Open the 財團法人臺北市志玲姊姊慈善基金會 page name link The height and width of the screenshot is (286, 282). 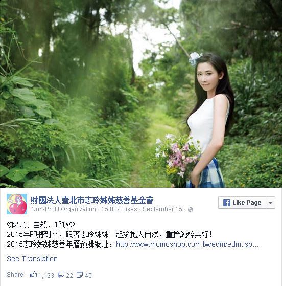point(92,200)
